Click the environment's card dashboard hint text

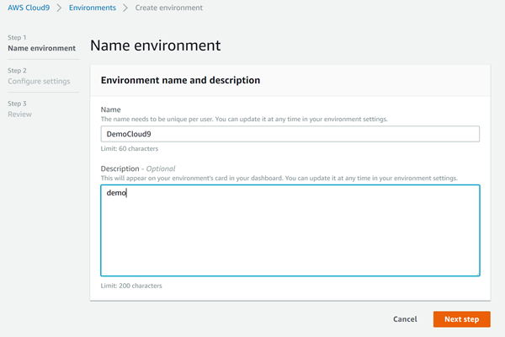[279, 179]
